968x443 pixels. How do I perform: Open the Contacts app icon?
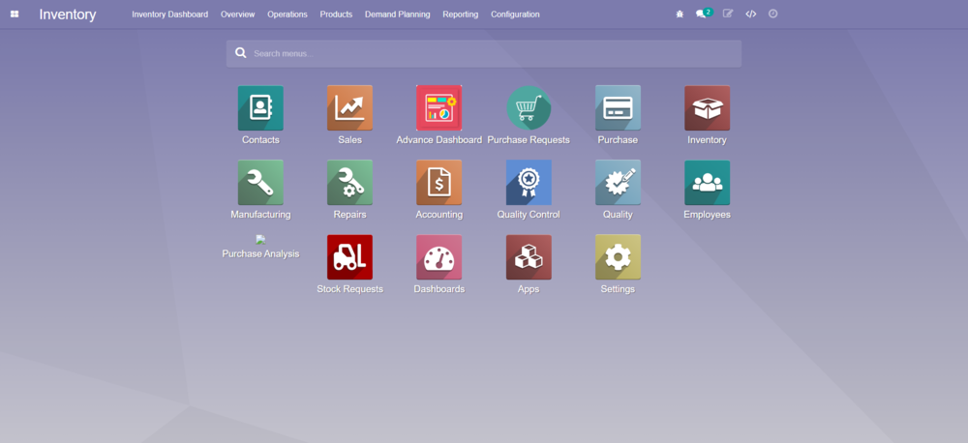(x=260, y=108)
